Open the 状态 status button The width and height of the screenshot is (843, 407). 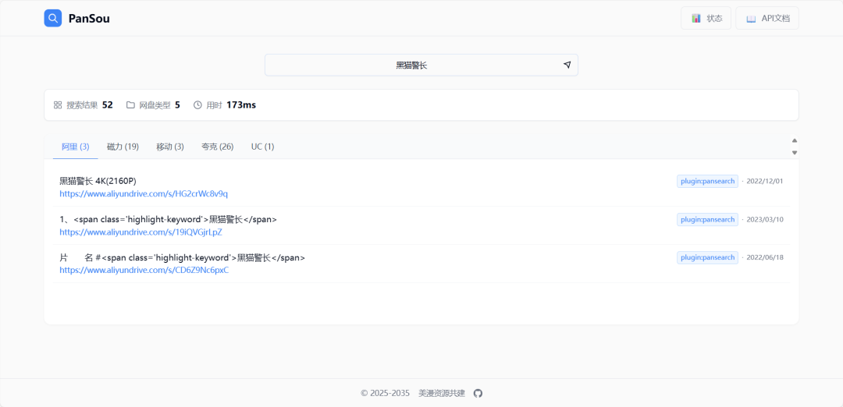(706, 18)
